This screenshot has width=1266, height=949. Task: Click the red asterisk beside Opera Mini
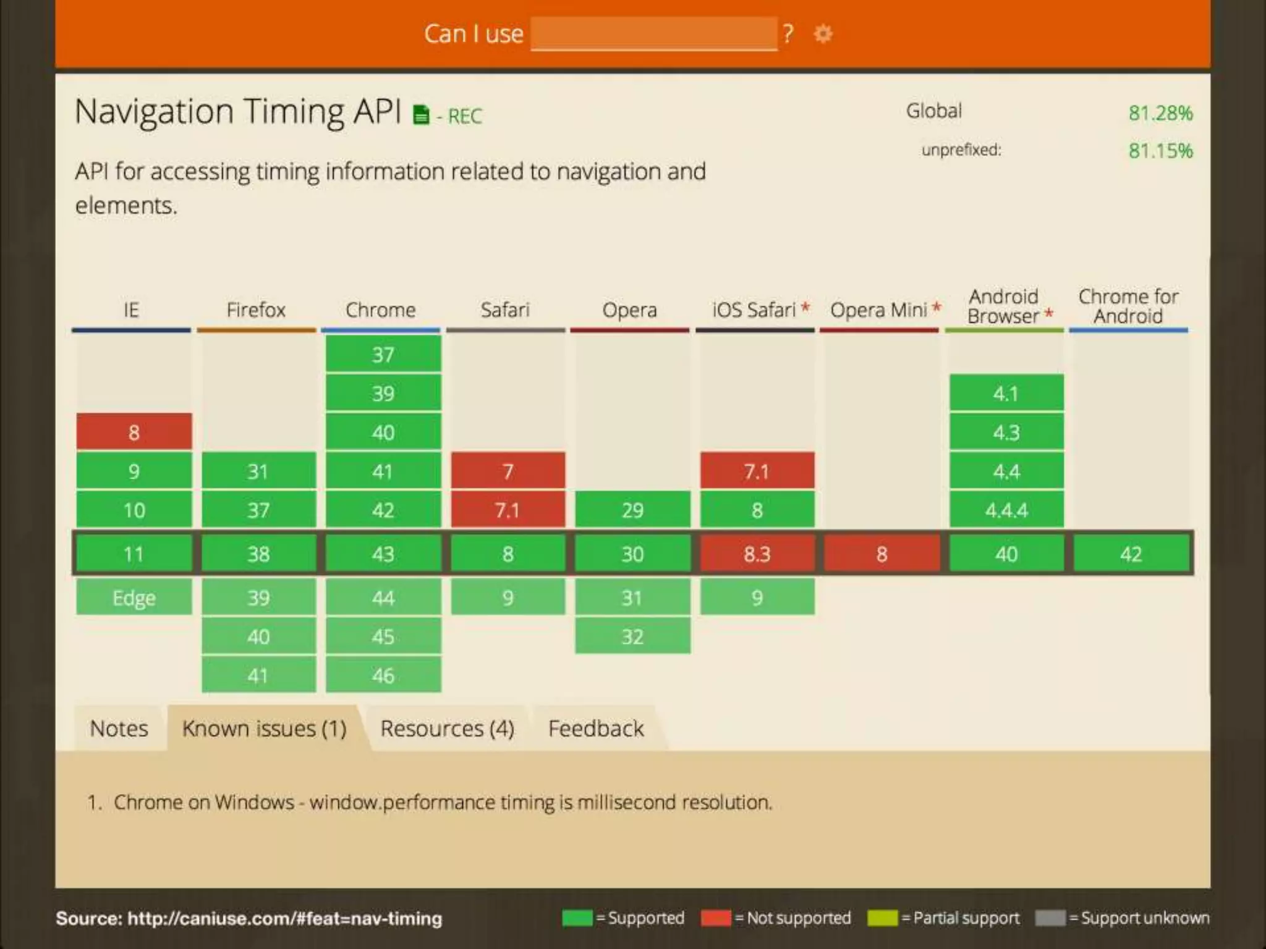point(937,307)
